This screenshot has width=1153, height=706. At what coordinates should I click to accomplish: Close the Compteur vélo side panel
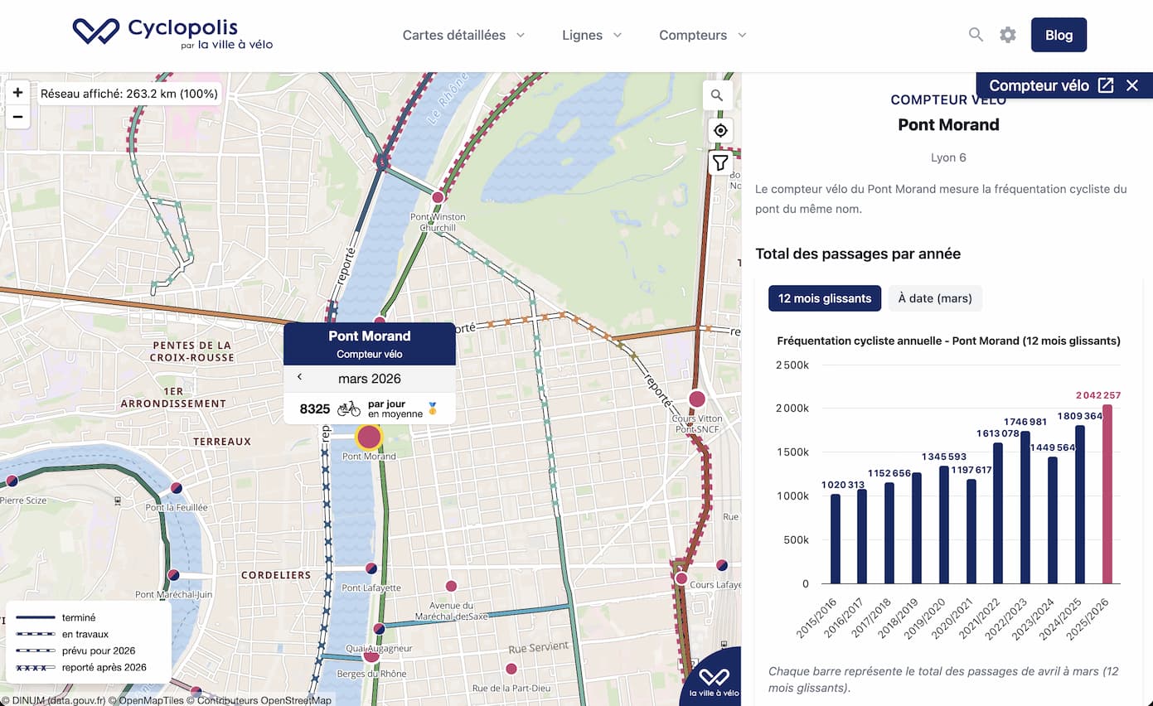[1132, 85]
